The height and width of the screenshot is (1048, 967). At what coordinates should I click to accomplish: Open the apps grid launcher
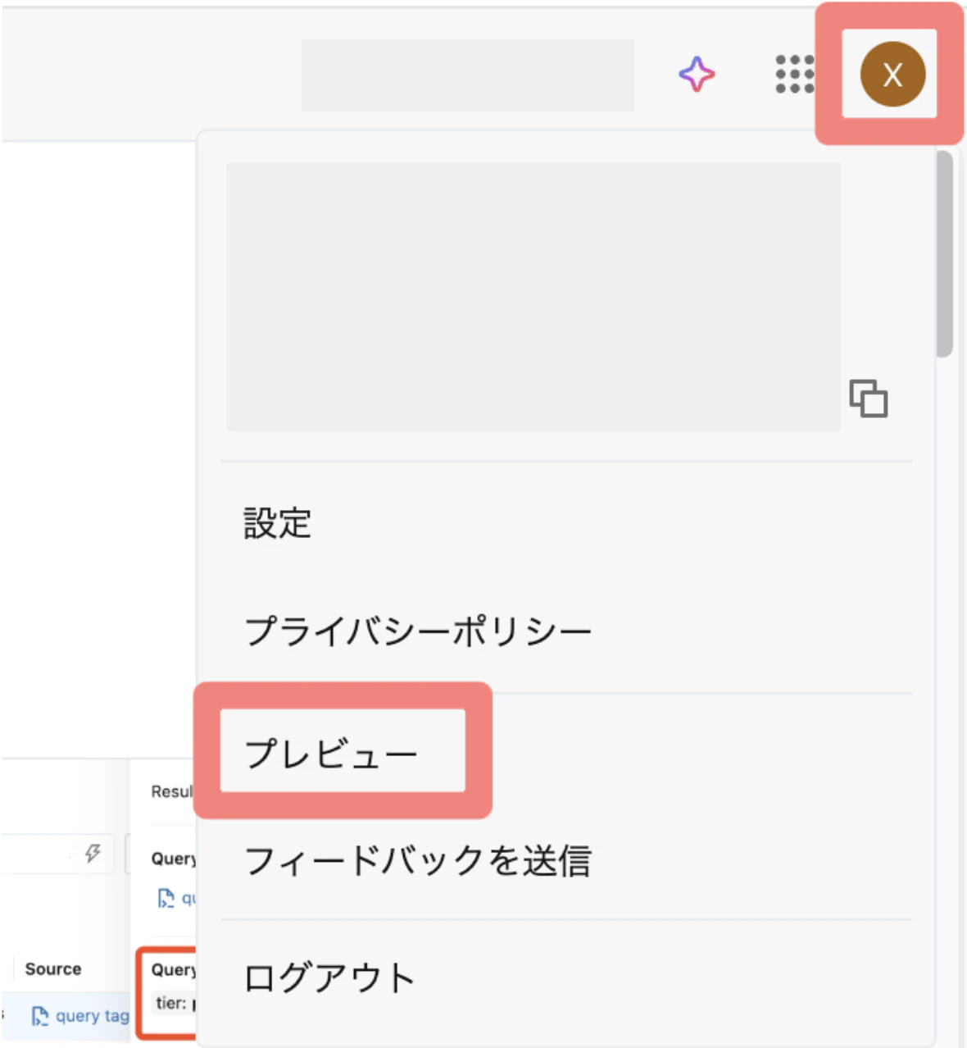795,75
